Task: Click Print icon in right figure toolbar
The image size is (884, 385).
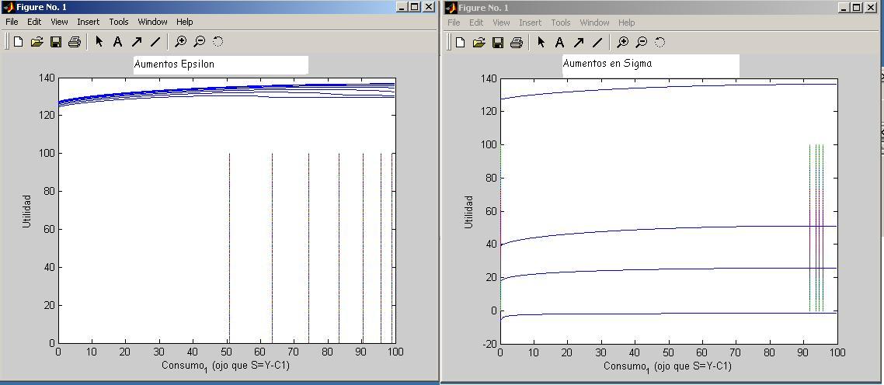Action: click(516, 43)
